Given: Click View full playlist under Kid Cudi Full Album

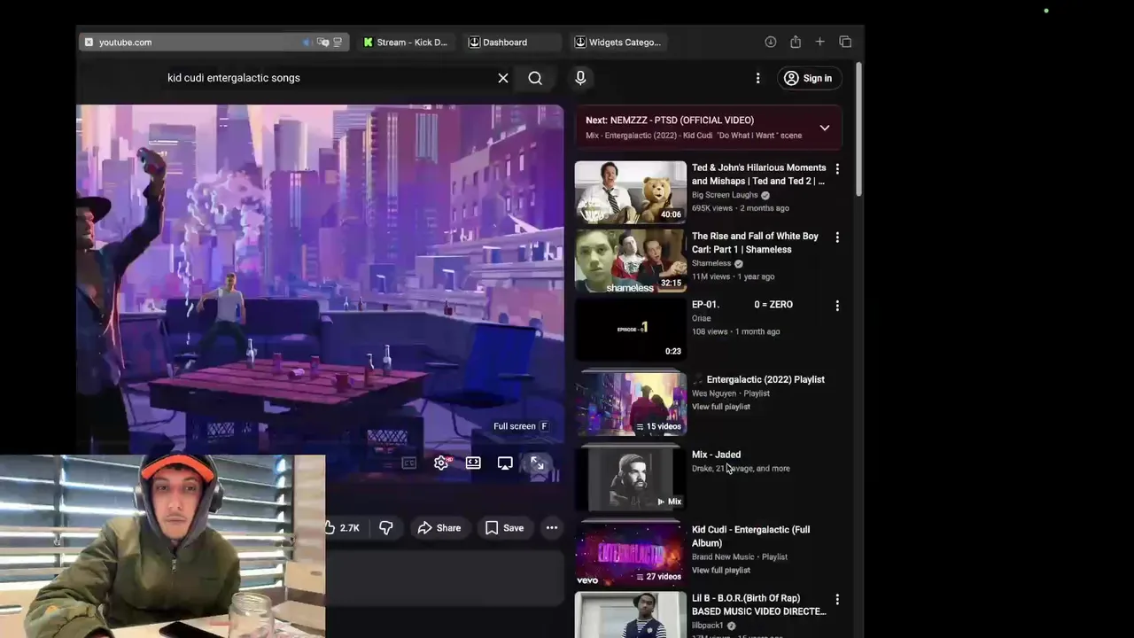Looking at the screenshot, I should (x=721, y=571).
